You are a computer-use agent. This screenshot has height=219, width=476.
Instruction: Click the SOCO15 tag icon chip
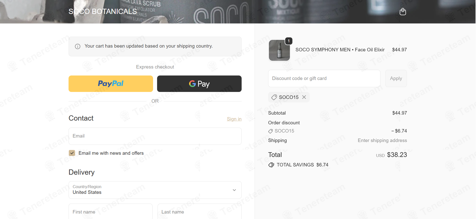click(x=274, y=97)
